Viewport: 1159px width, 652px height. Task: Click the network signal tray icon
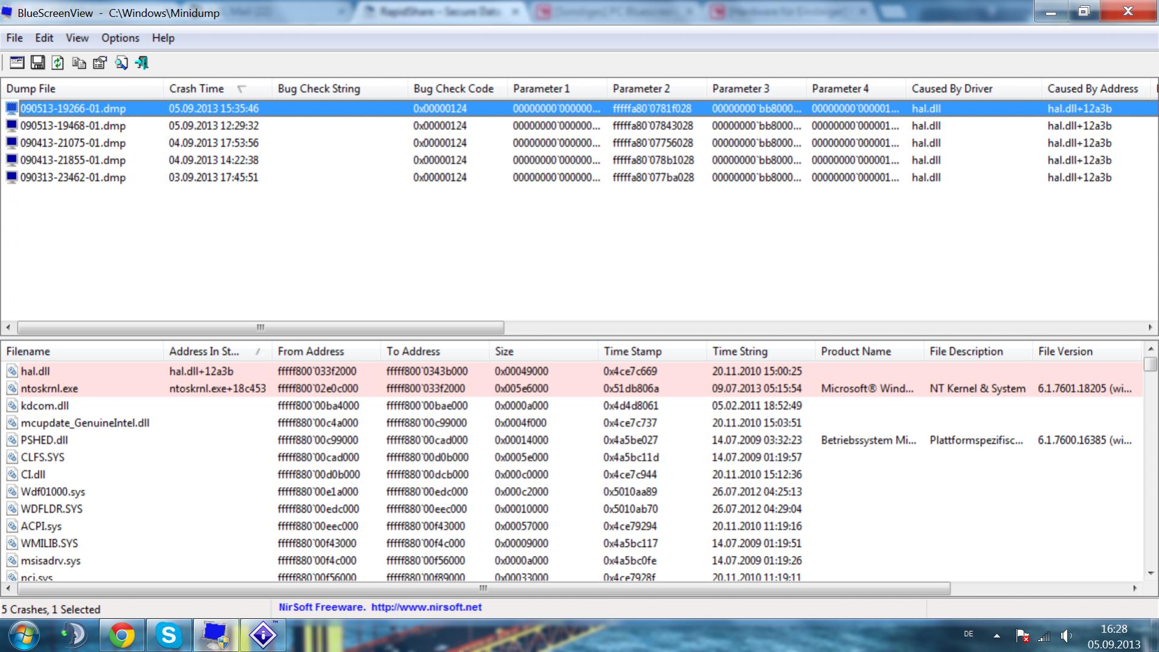coord(1044,636)
